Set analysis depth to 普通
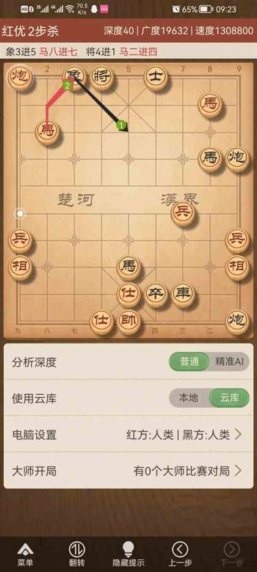 (190, 362)
